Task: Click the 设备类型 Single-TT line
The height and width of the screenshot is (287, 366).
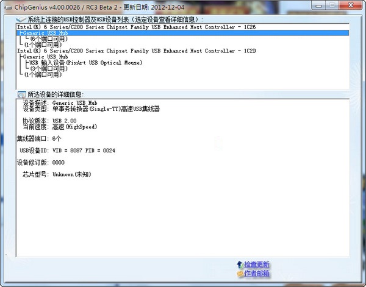Action: click(91, 109)
